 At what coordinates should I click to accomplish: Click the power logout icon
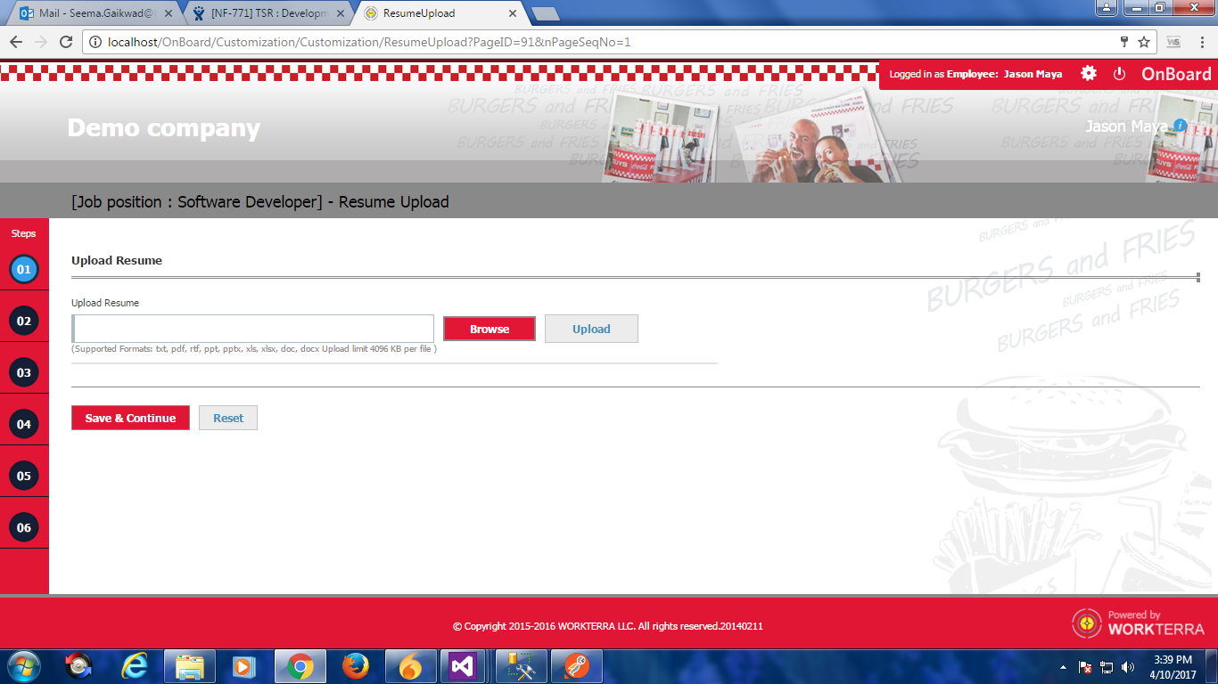pos(1120,74)
